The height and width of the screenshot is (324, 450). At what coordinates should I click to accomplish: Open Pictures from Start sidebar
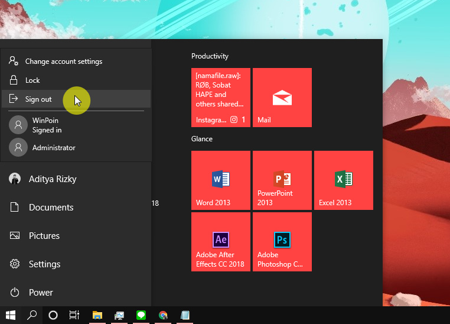click(76, 235)
